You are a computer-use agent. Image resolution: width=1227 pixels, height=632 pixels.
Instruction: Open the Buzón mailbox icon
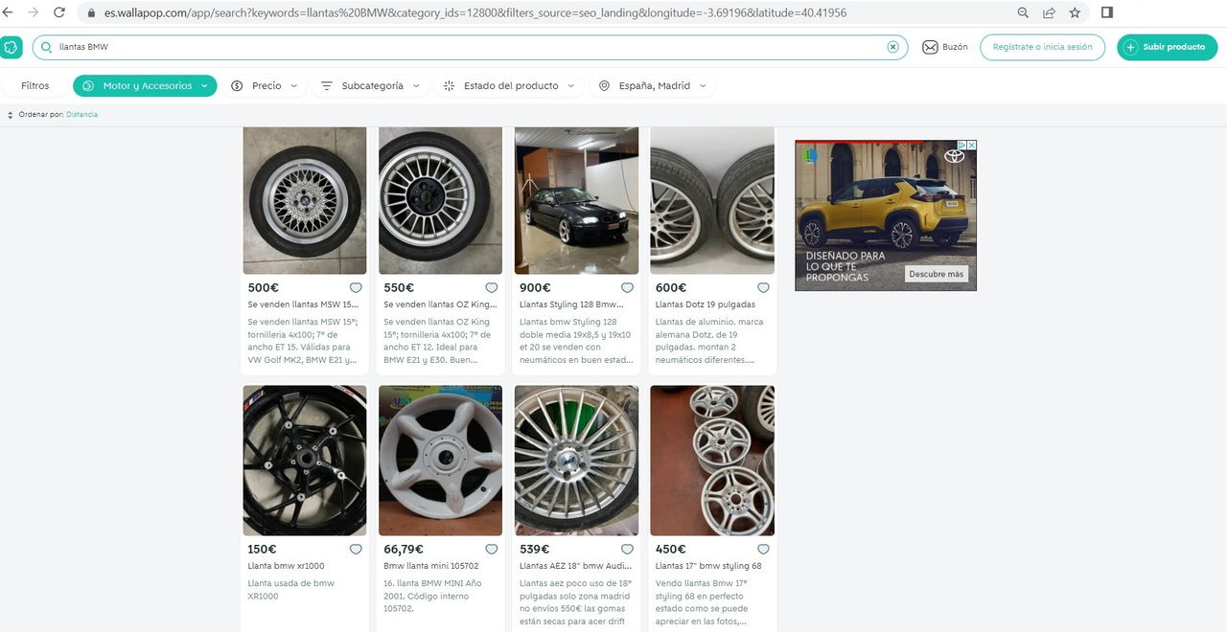[930, 47]
